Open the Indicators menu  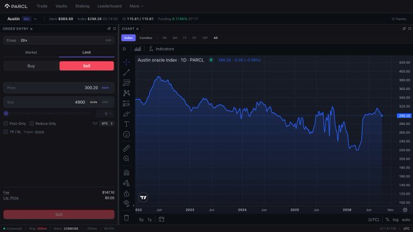(162, 49)
